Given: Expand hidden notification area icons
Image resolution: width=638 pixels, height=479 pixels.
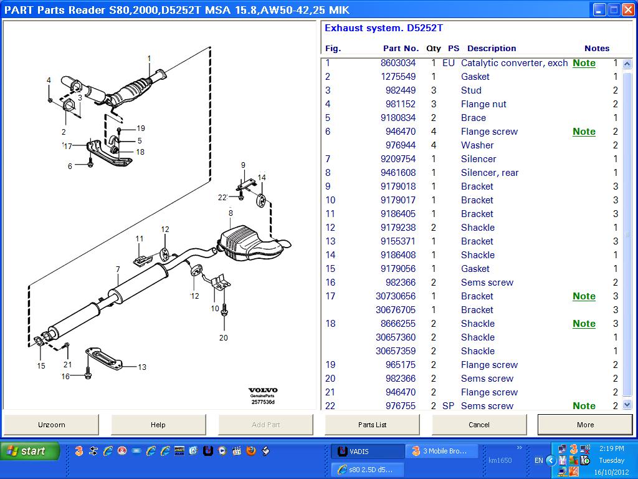Looking at the screenshot, I should click(x=551, y=460).
